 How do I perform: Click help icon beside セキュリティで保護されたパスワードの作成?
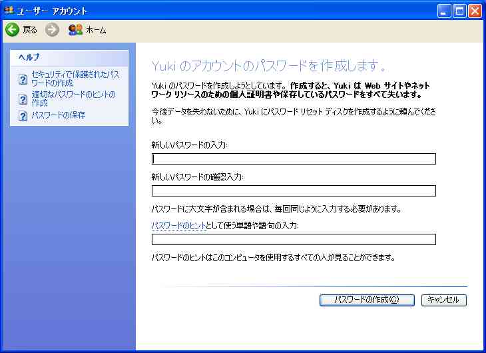(23, 79)
